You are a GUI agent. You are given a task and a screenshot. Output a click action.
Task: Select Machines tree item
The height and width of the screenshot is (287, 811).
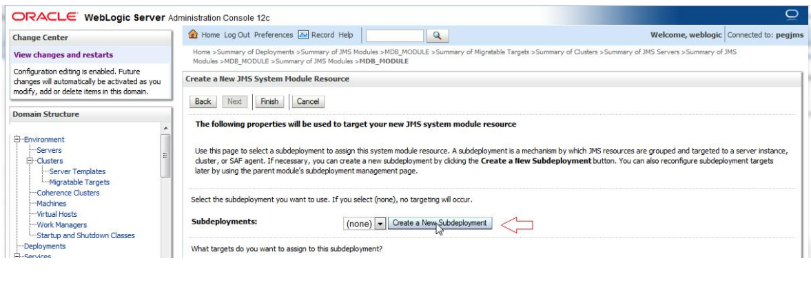pyautogui.click(x=51, y=204)
